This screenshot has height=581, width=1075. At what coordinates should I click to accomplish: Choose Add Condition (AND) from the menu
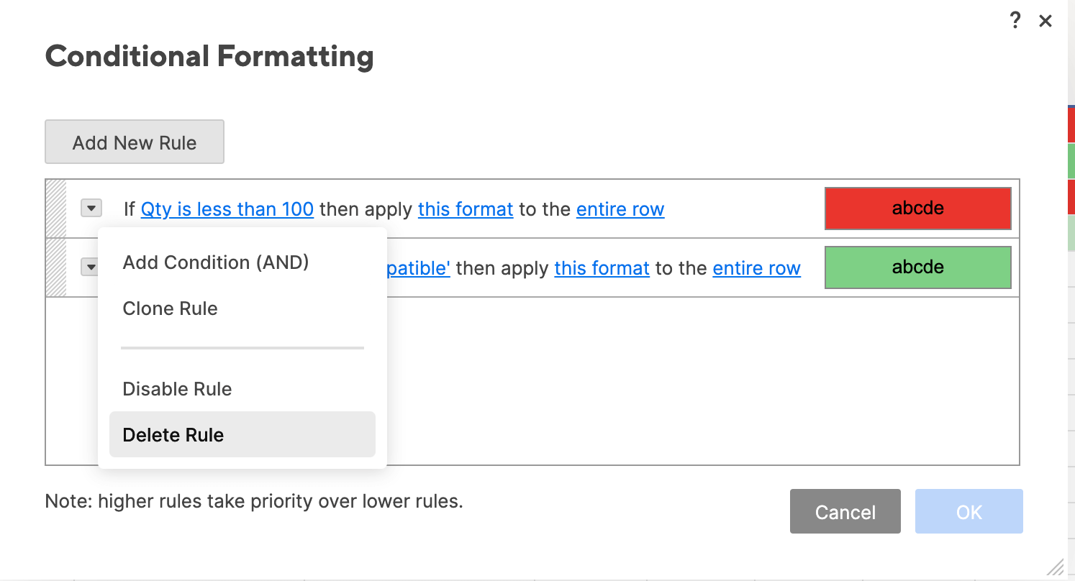tap(216, 262)
